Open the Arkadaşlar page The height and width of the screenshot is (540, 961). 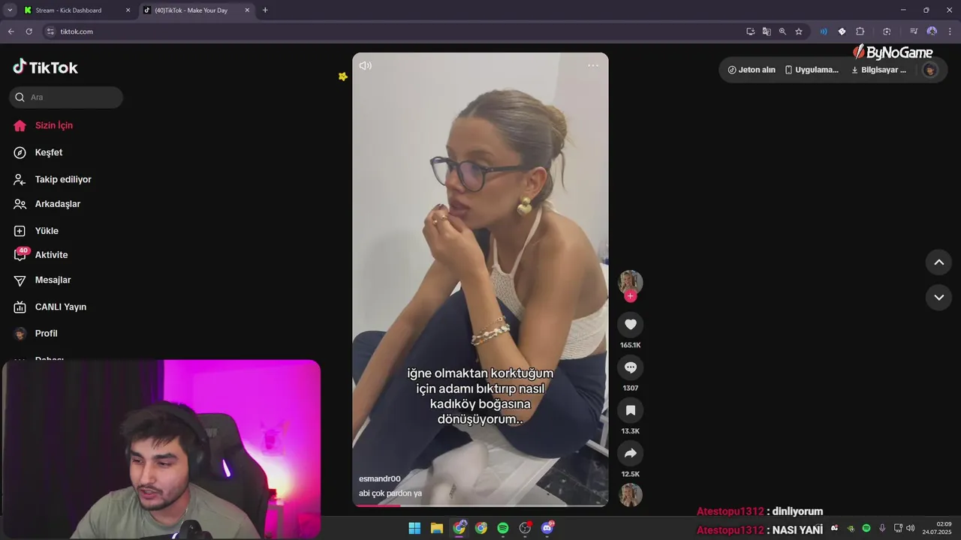tap(47, 204)
